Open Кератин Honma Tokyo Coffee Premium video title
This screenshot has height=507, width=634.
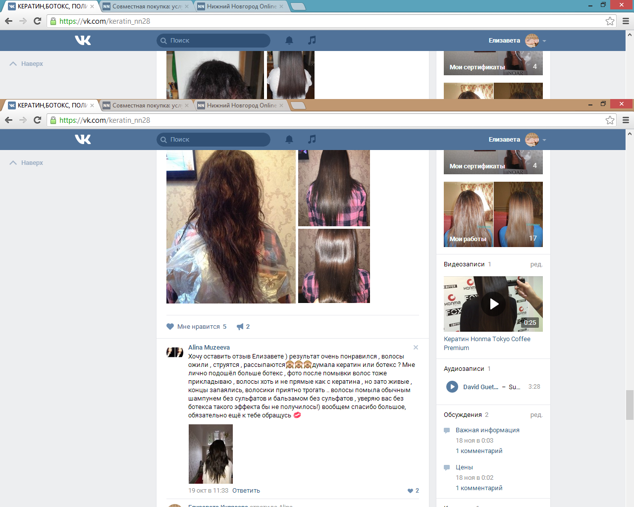[x=487, y=344]
